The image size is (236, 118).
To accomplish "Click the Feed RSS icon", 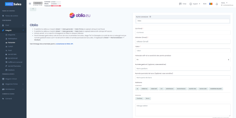I will (6, 51).
